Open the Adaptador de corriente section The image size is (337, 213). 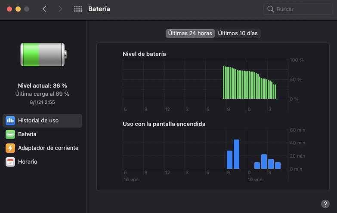[48, 148]
